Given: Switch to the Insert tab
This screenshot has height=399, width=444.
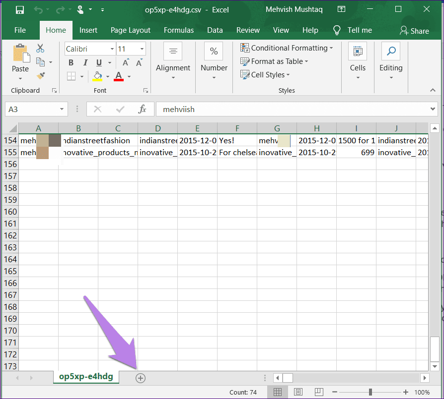Looking at the screenshot, I should (x=88, y=30).
